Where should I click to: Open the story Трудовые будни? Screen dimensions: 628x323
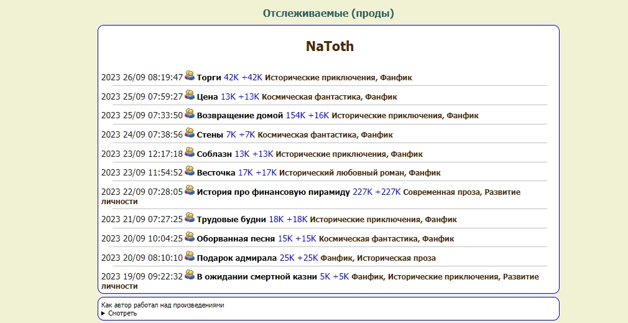click(231, 219)
